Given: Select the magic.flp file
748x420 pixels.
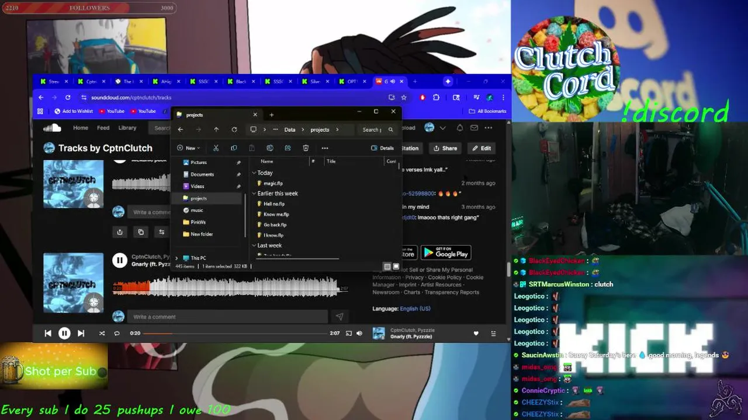Looking at the screenshot, I should click(x=273, y=183).
